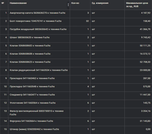Click the Кол-во column header

point(75,3)
